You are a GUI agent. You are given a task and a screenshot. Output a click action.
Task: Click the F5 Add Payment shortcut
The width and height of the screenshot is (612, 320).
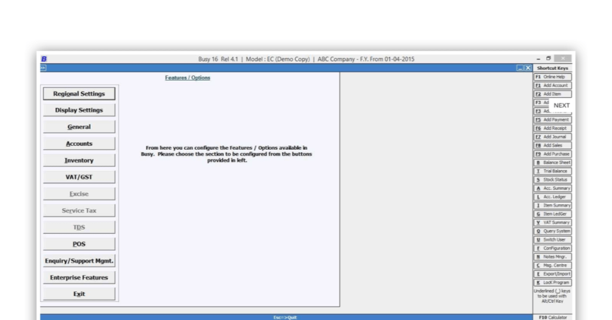553,119
